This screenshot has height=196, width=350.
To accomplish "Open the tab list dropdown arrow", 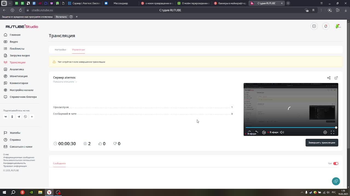I will [10, 3].
